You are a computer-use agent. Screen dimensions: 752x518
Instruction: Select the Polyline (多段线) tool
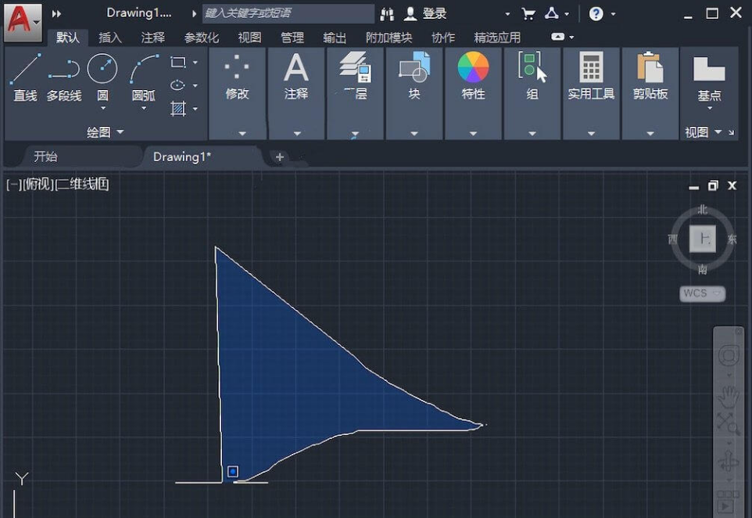tap(63, 70)
